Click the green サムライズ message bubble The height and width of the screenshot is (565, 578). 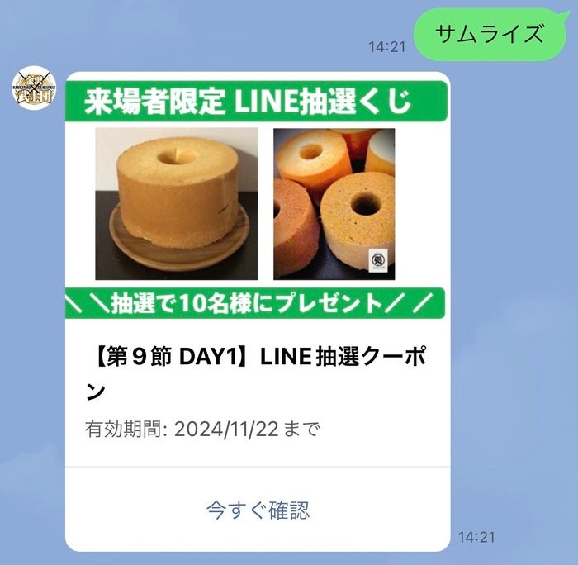(490, 35)
